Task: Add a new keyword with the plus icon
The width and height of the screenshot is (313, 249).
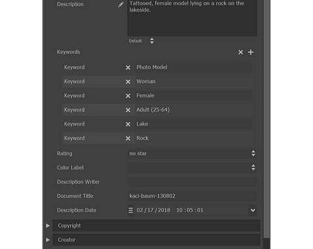Action: coord(251,52)
